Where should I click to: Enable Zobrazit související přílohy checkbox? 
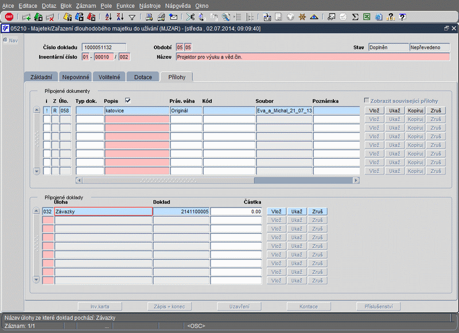pyautogui.click(x=367, y=101)
